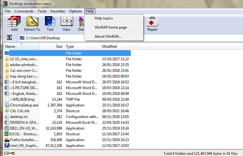The image size is (243, 156).
Task: Click the intel_HD_Graphi file icon
Action: [x=7, y=145]
